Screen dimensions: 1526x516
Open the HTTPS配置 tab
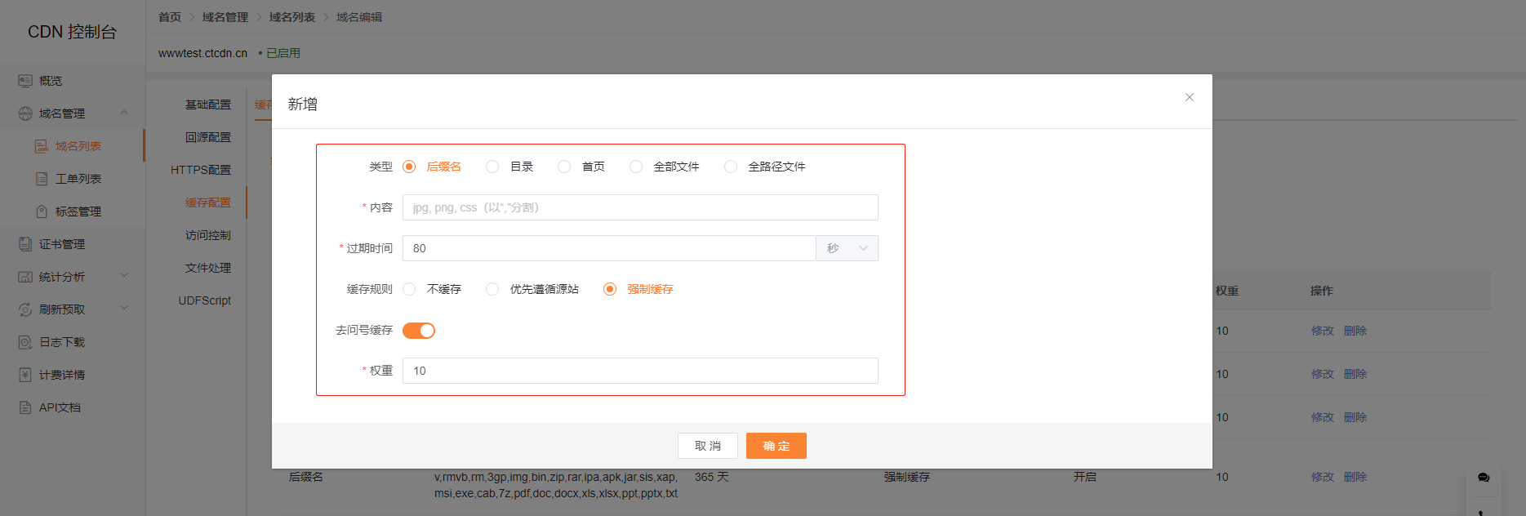201,170
